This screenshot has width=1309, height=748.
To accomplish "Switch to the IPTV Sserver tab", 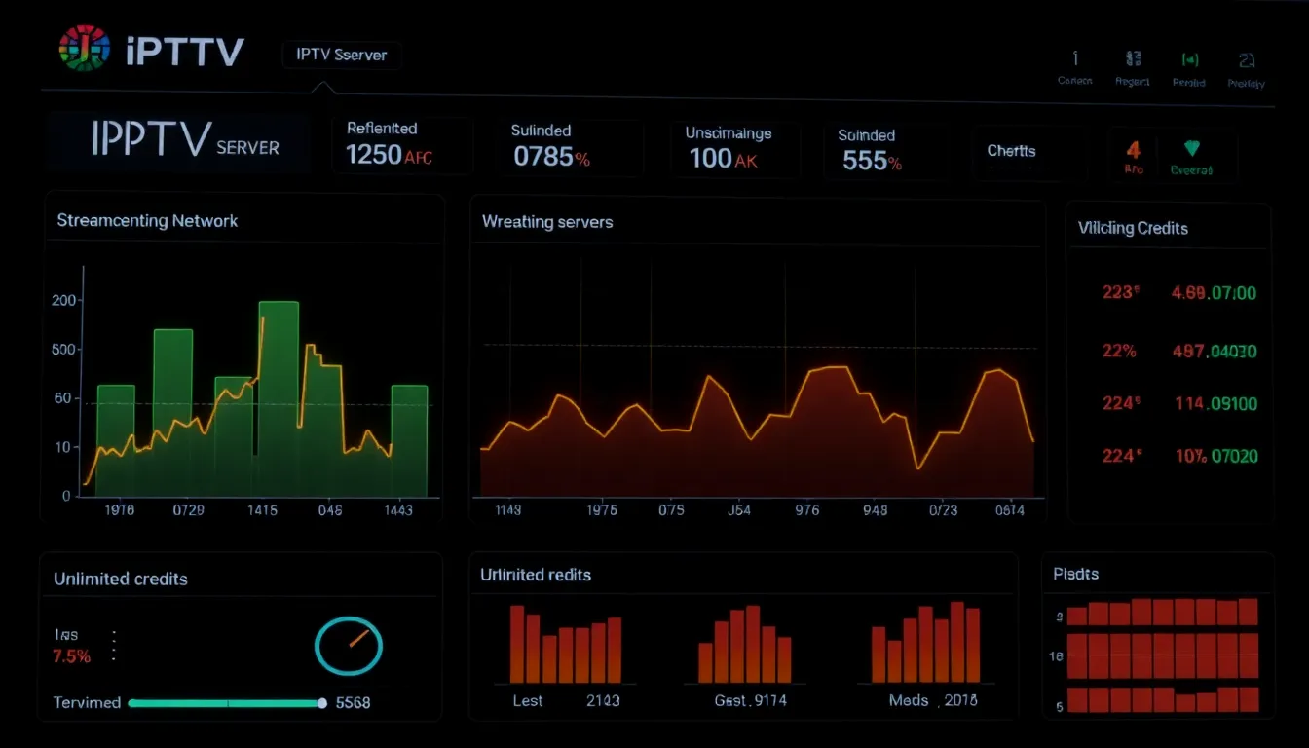I will (341, 56).
